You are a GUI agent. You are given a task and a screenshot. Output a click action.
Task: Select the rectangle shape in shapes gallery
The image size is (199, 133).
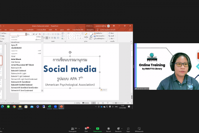[x=76, y=34]
